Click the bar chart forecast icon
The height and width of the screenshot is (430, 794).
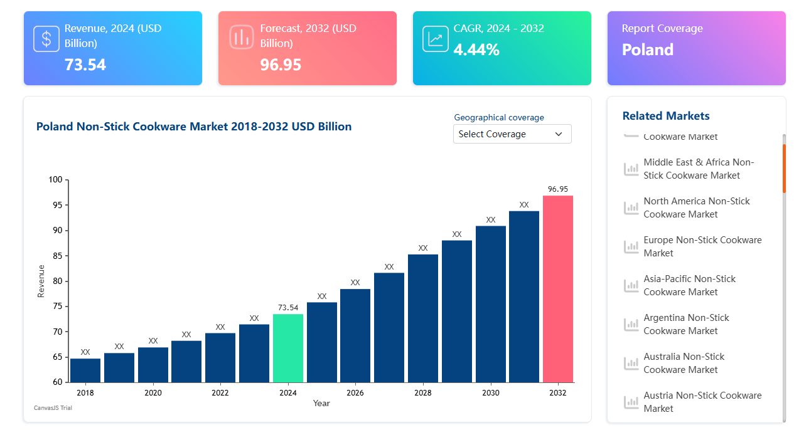tap(241, 38)
